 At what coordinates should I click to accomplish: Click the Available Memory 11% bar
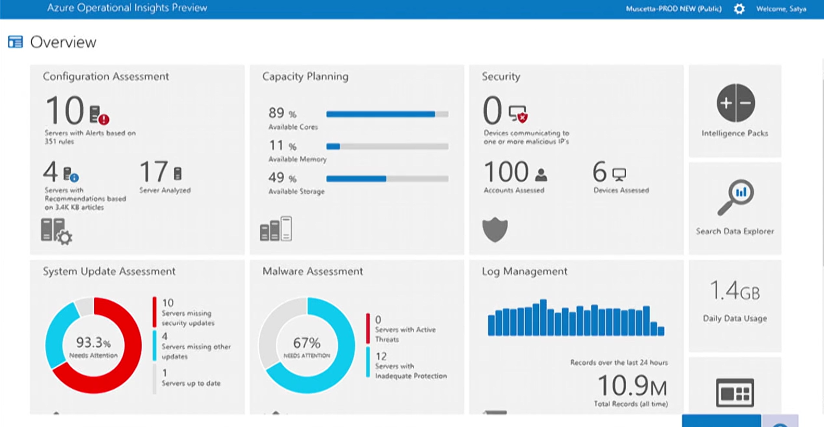pos(387,146)
